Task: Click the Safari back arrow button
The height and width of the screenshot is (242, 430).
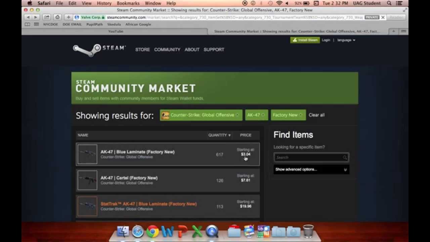Action: point(28,17)
